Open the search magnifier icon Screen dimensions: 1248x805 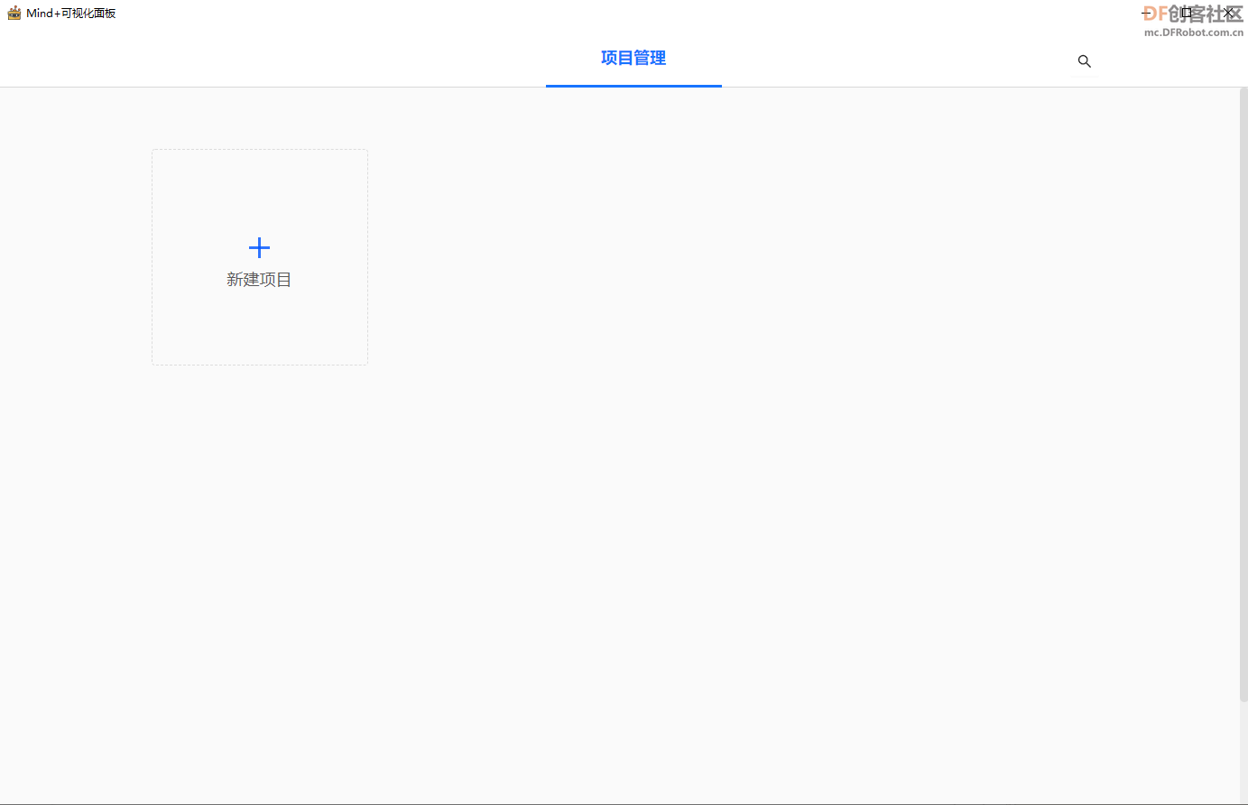click(x=1085, y=61)
